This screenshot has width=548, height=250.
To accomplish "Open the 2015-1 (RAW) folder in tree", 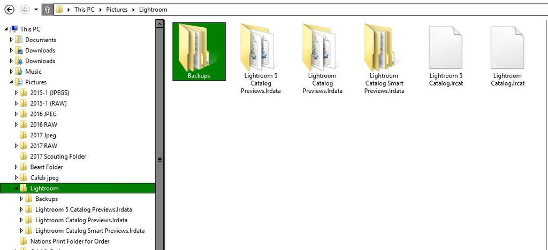I will (x=48, y=103).
